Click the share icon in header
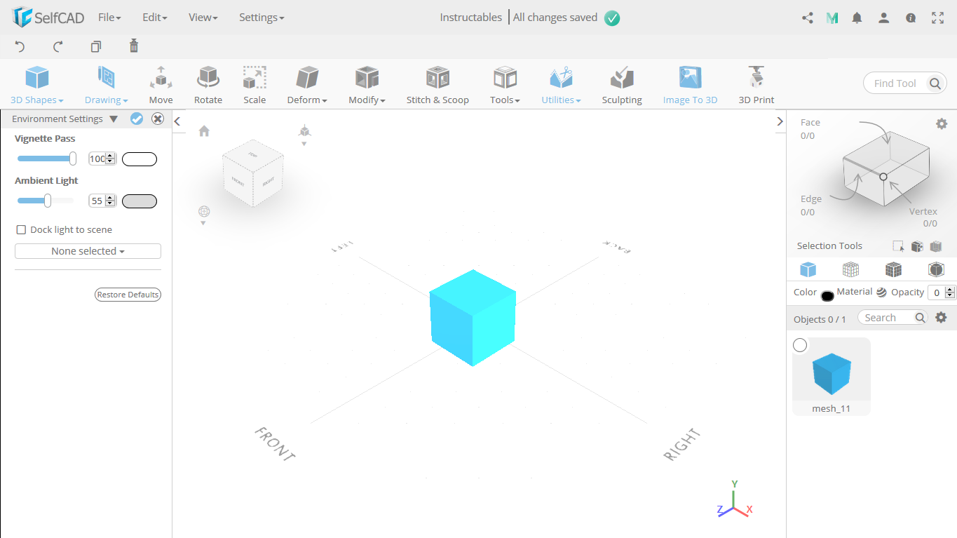This screenshot has width=957, height=538. pos(807,18)
